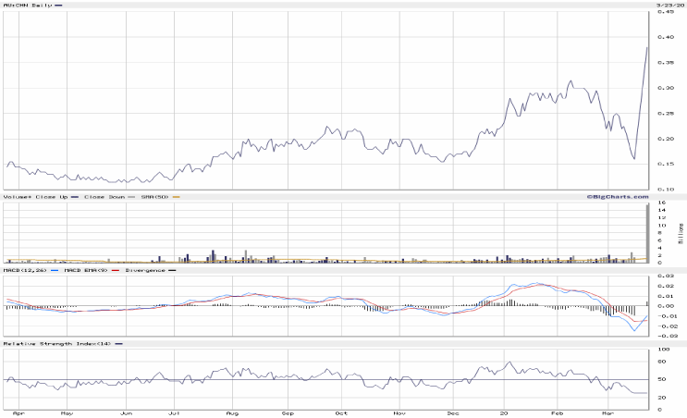Click the '20' year marker on time axis
The width and height of the screenshot is (687, 418).
(504, 412)
